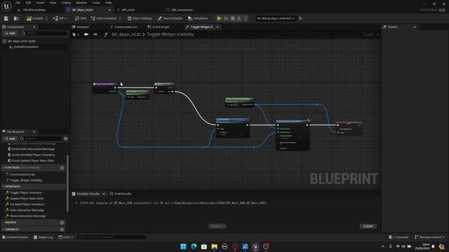Viewport: 449px width, 252px height.
Task: Click the Stop simulation icon
Action: click(x=233, y=18)
